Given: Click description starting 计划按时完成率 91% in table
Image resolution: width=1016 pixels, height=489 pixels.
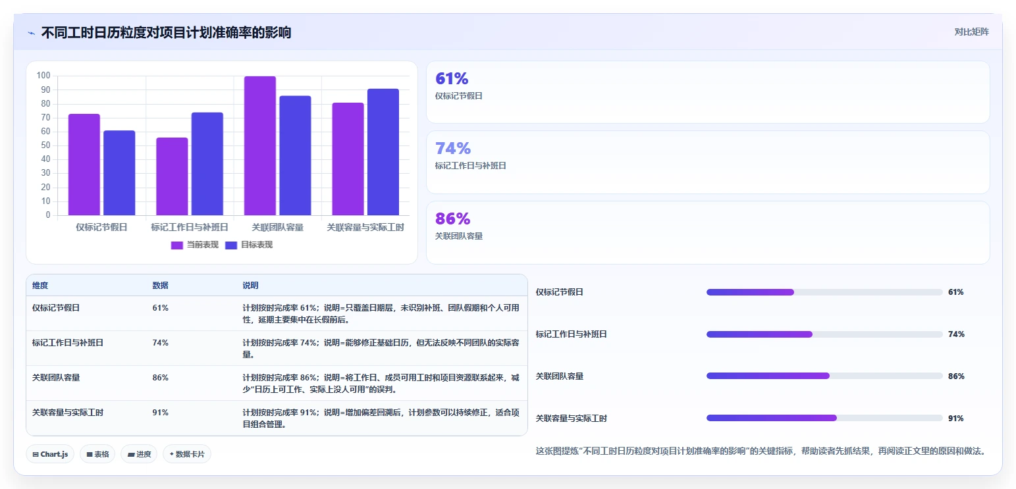Looking at the screenshot, I should pyautogui.click(x=381, y=419).
